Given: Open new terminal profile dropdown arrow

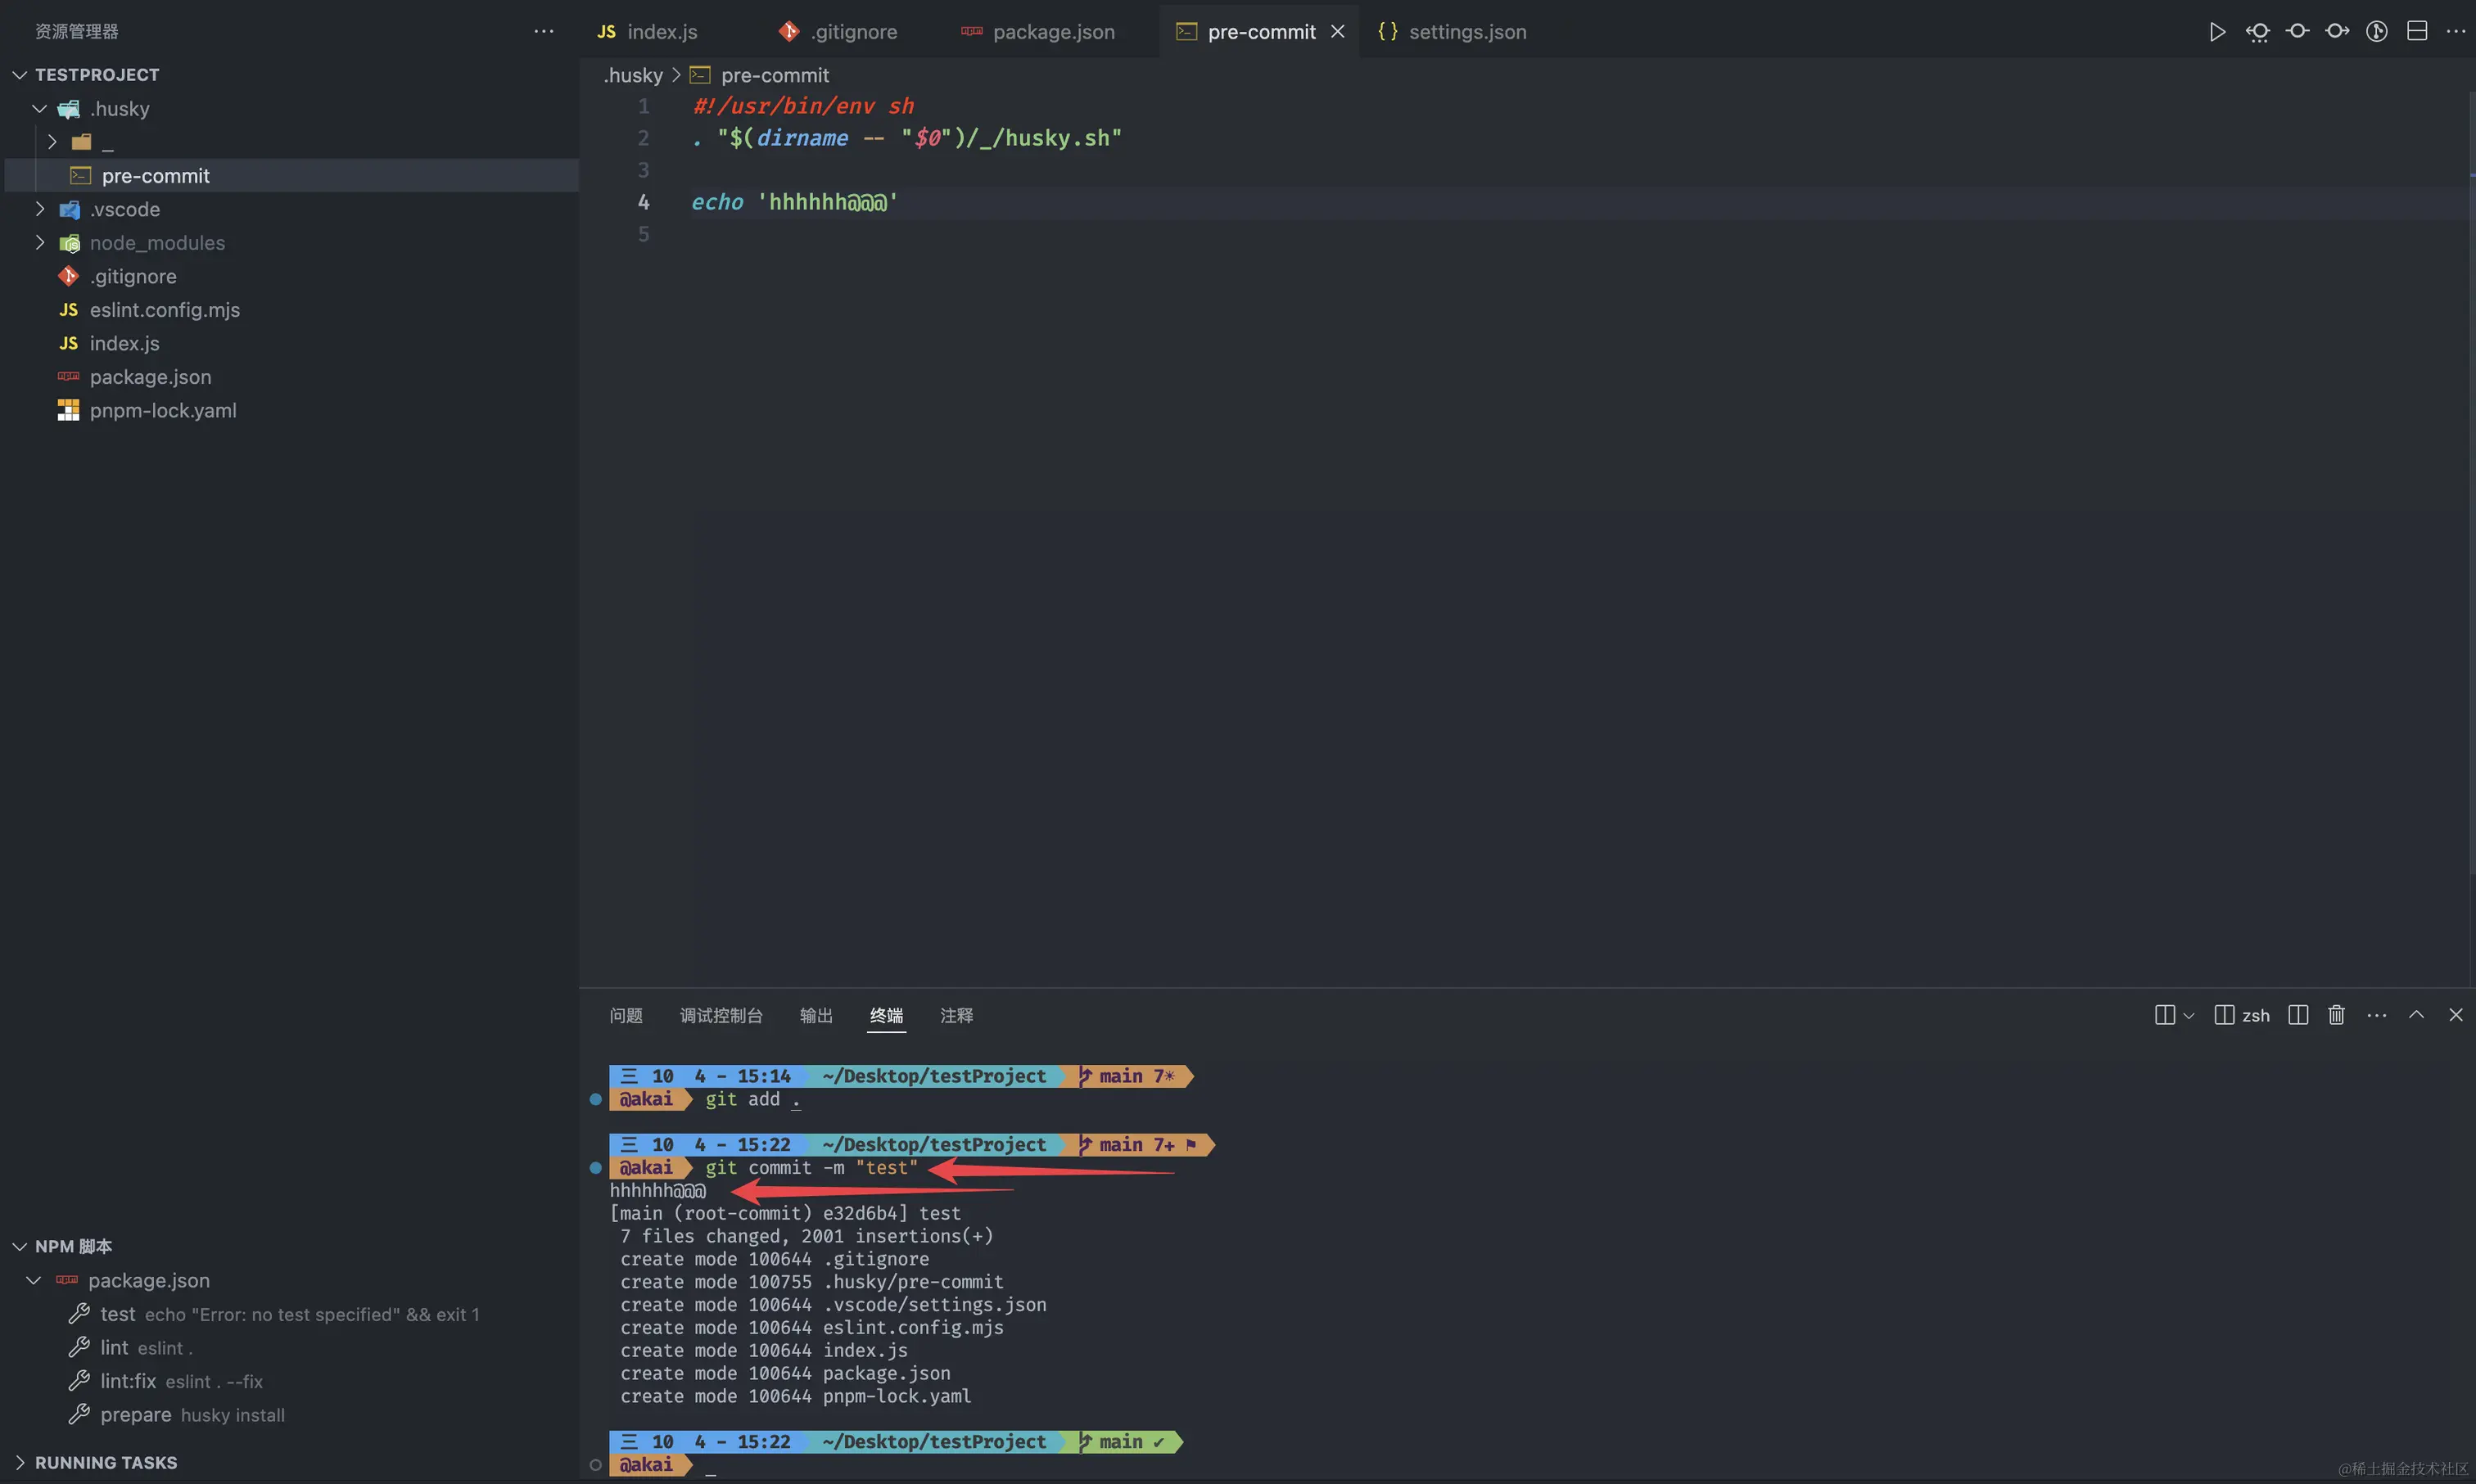Looking at the screenshot, I should (x=2188, y=1015).
